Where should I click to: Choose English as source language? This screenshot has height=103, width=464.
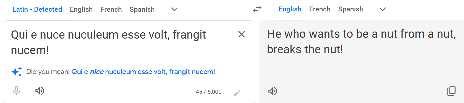point(81,10)
